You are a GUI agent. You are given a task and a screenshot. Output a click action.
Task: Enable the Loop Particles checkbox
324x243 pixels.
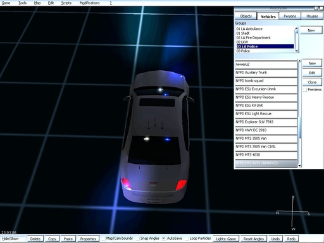187,239
